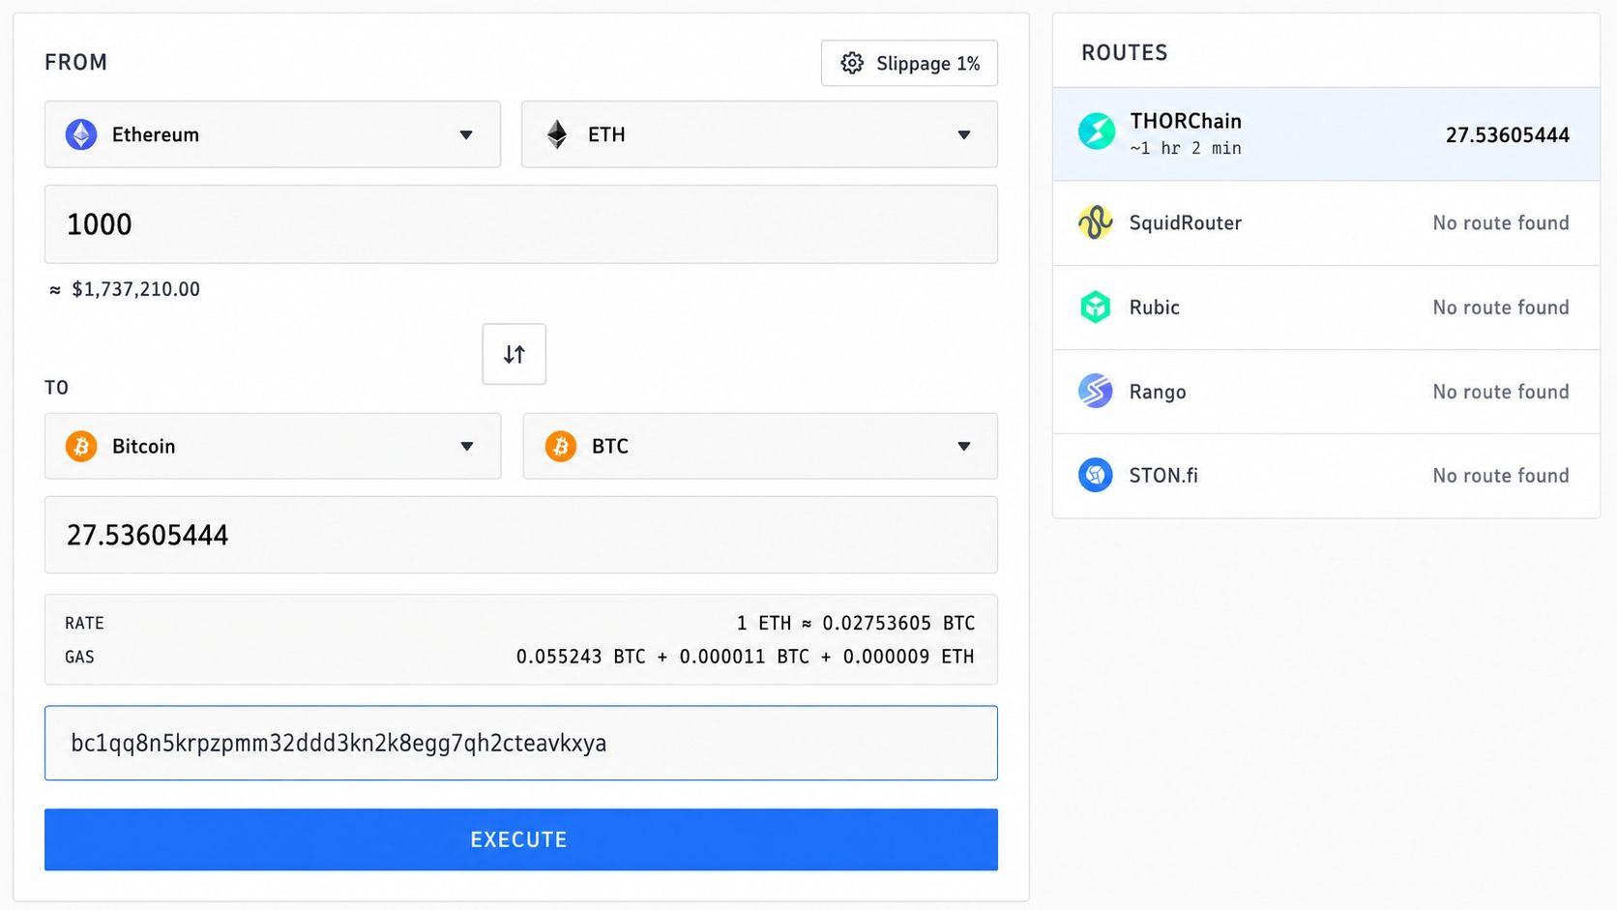Click SquidRouter's No route found text
The width and height of the screenshot is (1617, 910).
pos(1501,222)
